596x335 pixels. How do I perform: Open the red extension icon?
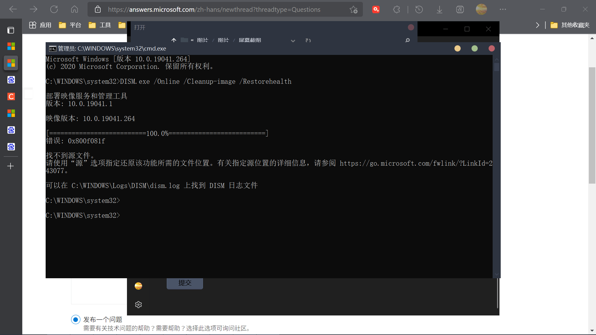(x=376, y=10)
